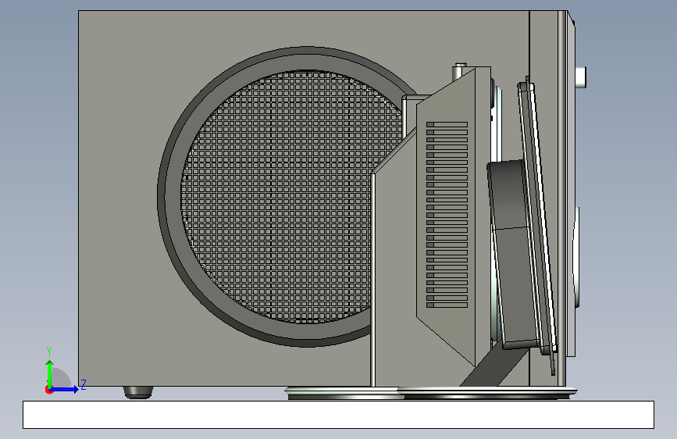The height and width of the screenshot is (439, 677).
Task: Click the red origin point of the triad
Action: (48, 390)
